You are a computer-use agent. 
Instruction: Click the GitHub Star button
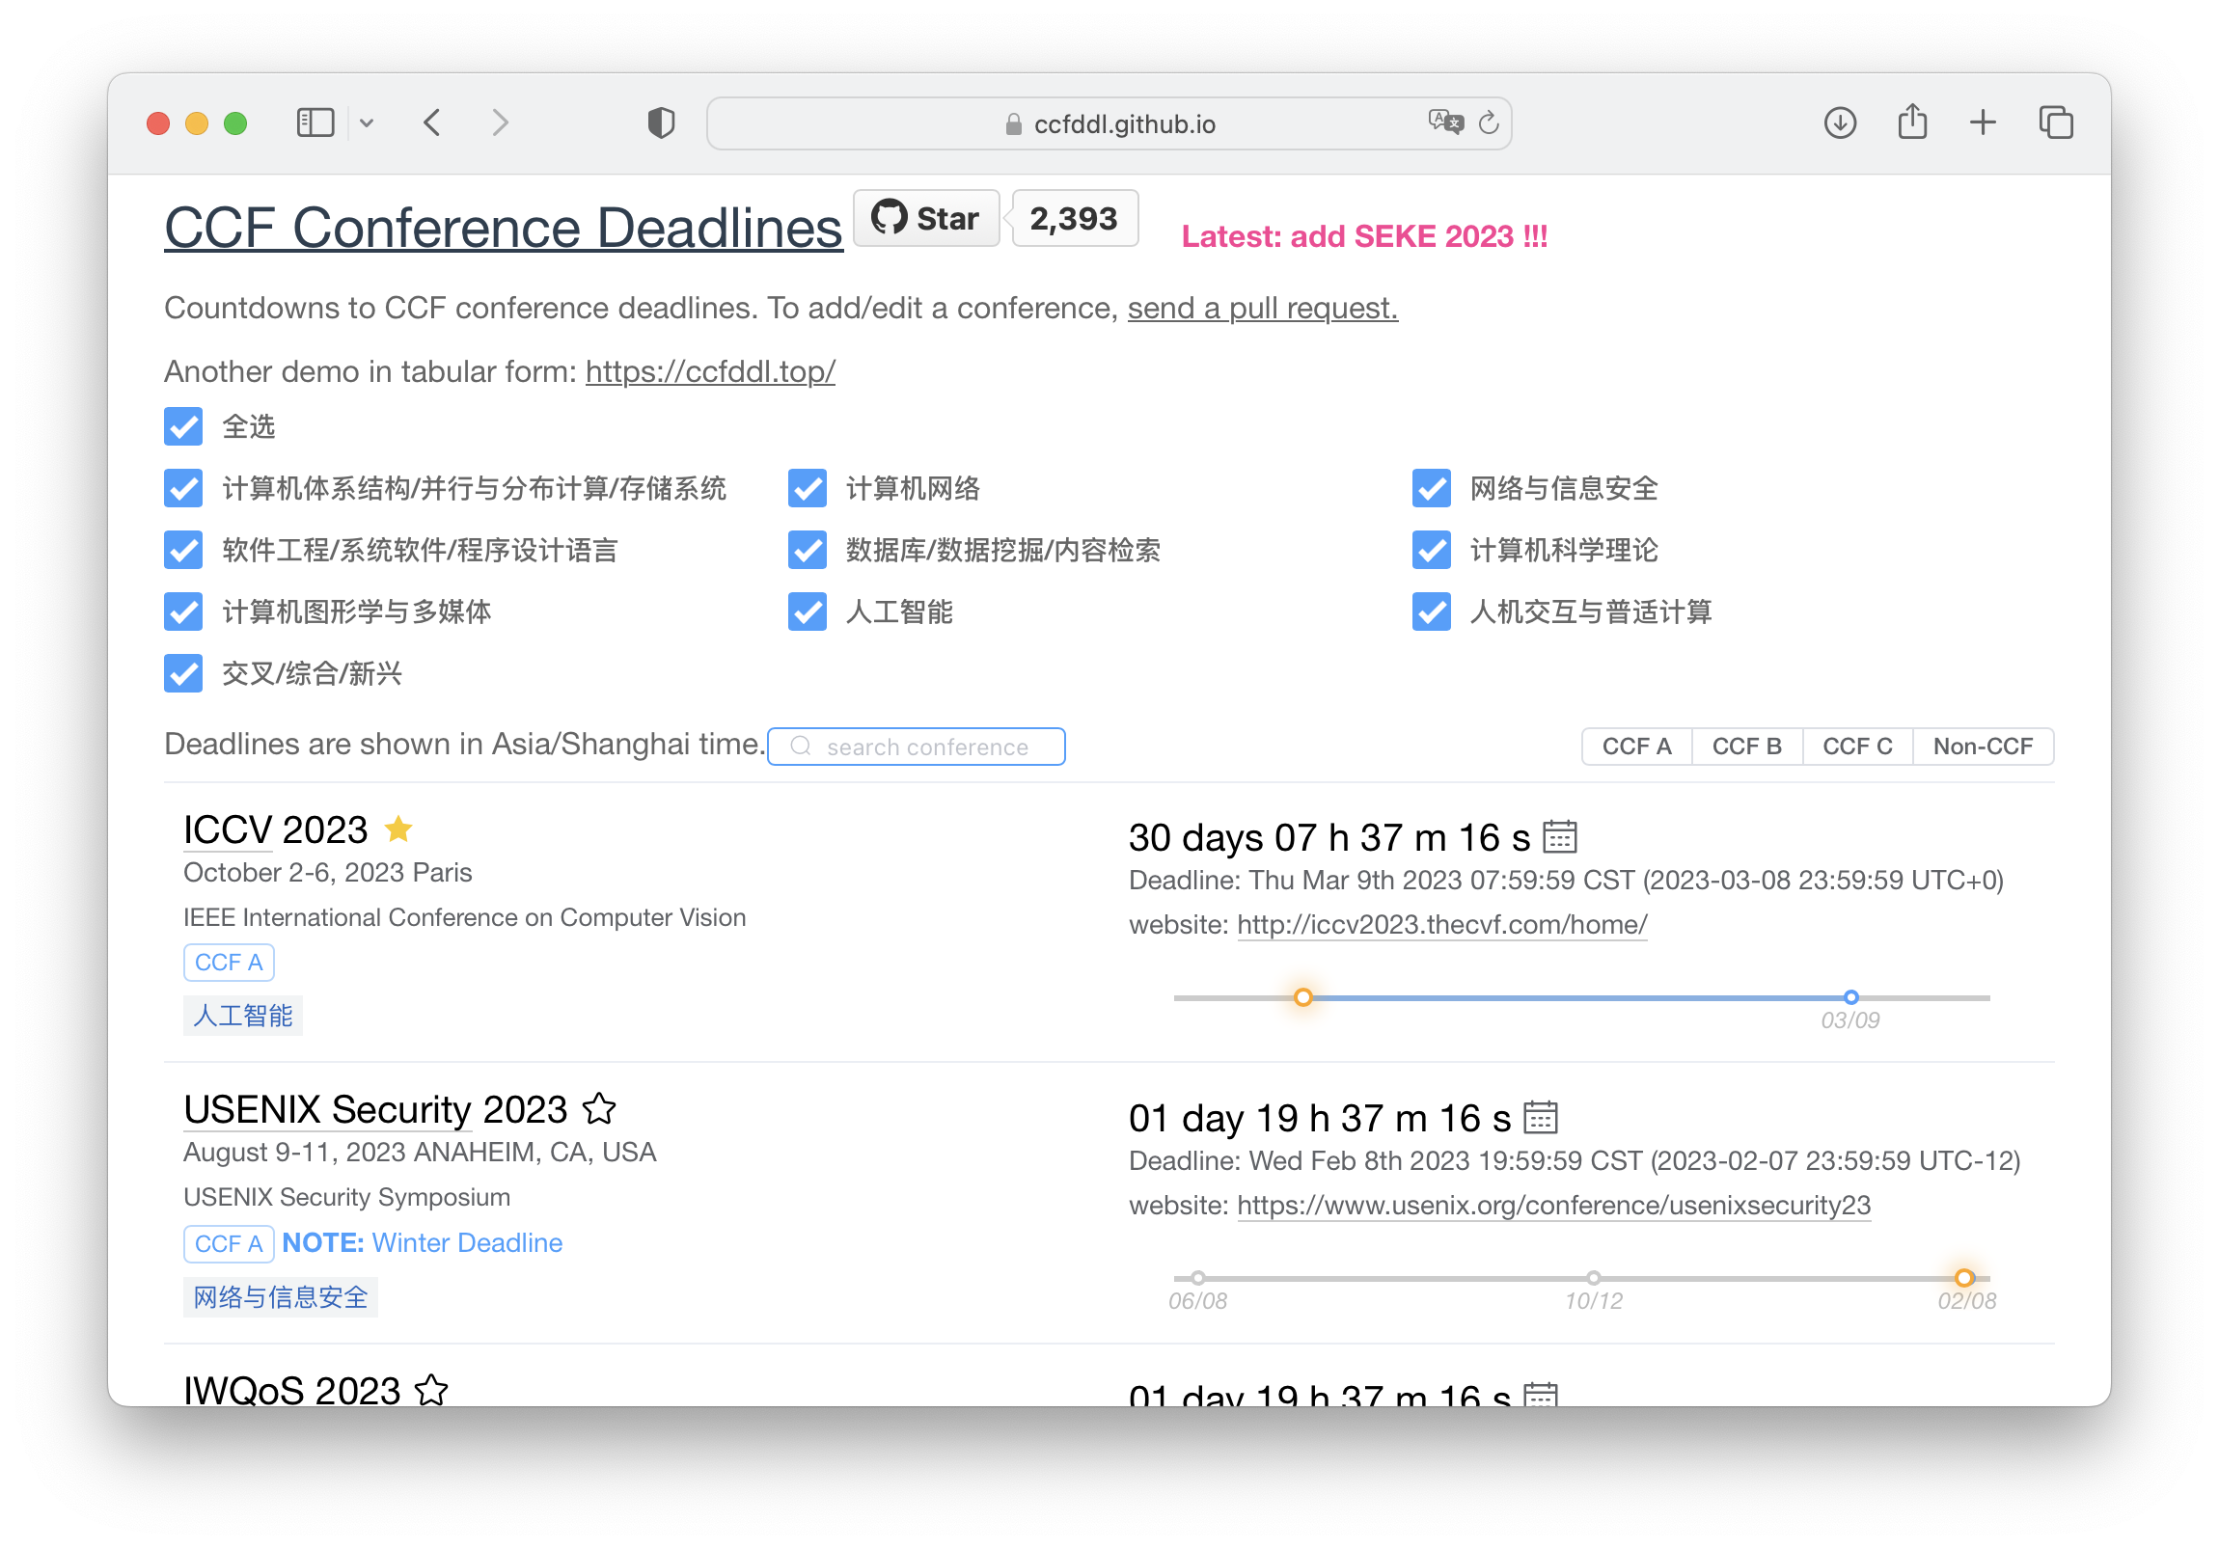coord(926,218)
